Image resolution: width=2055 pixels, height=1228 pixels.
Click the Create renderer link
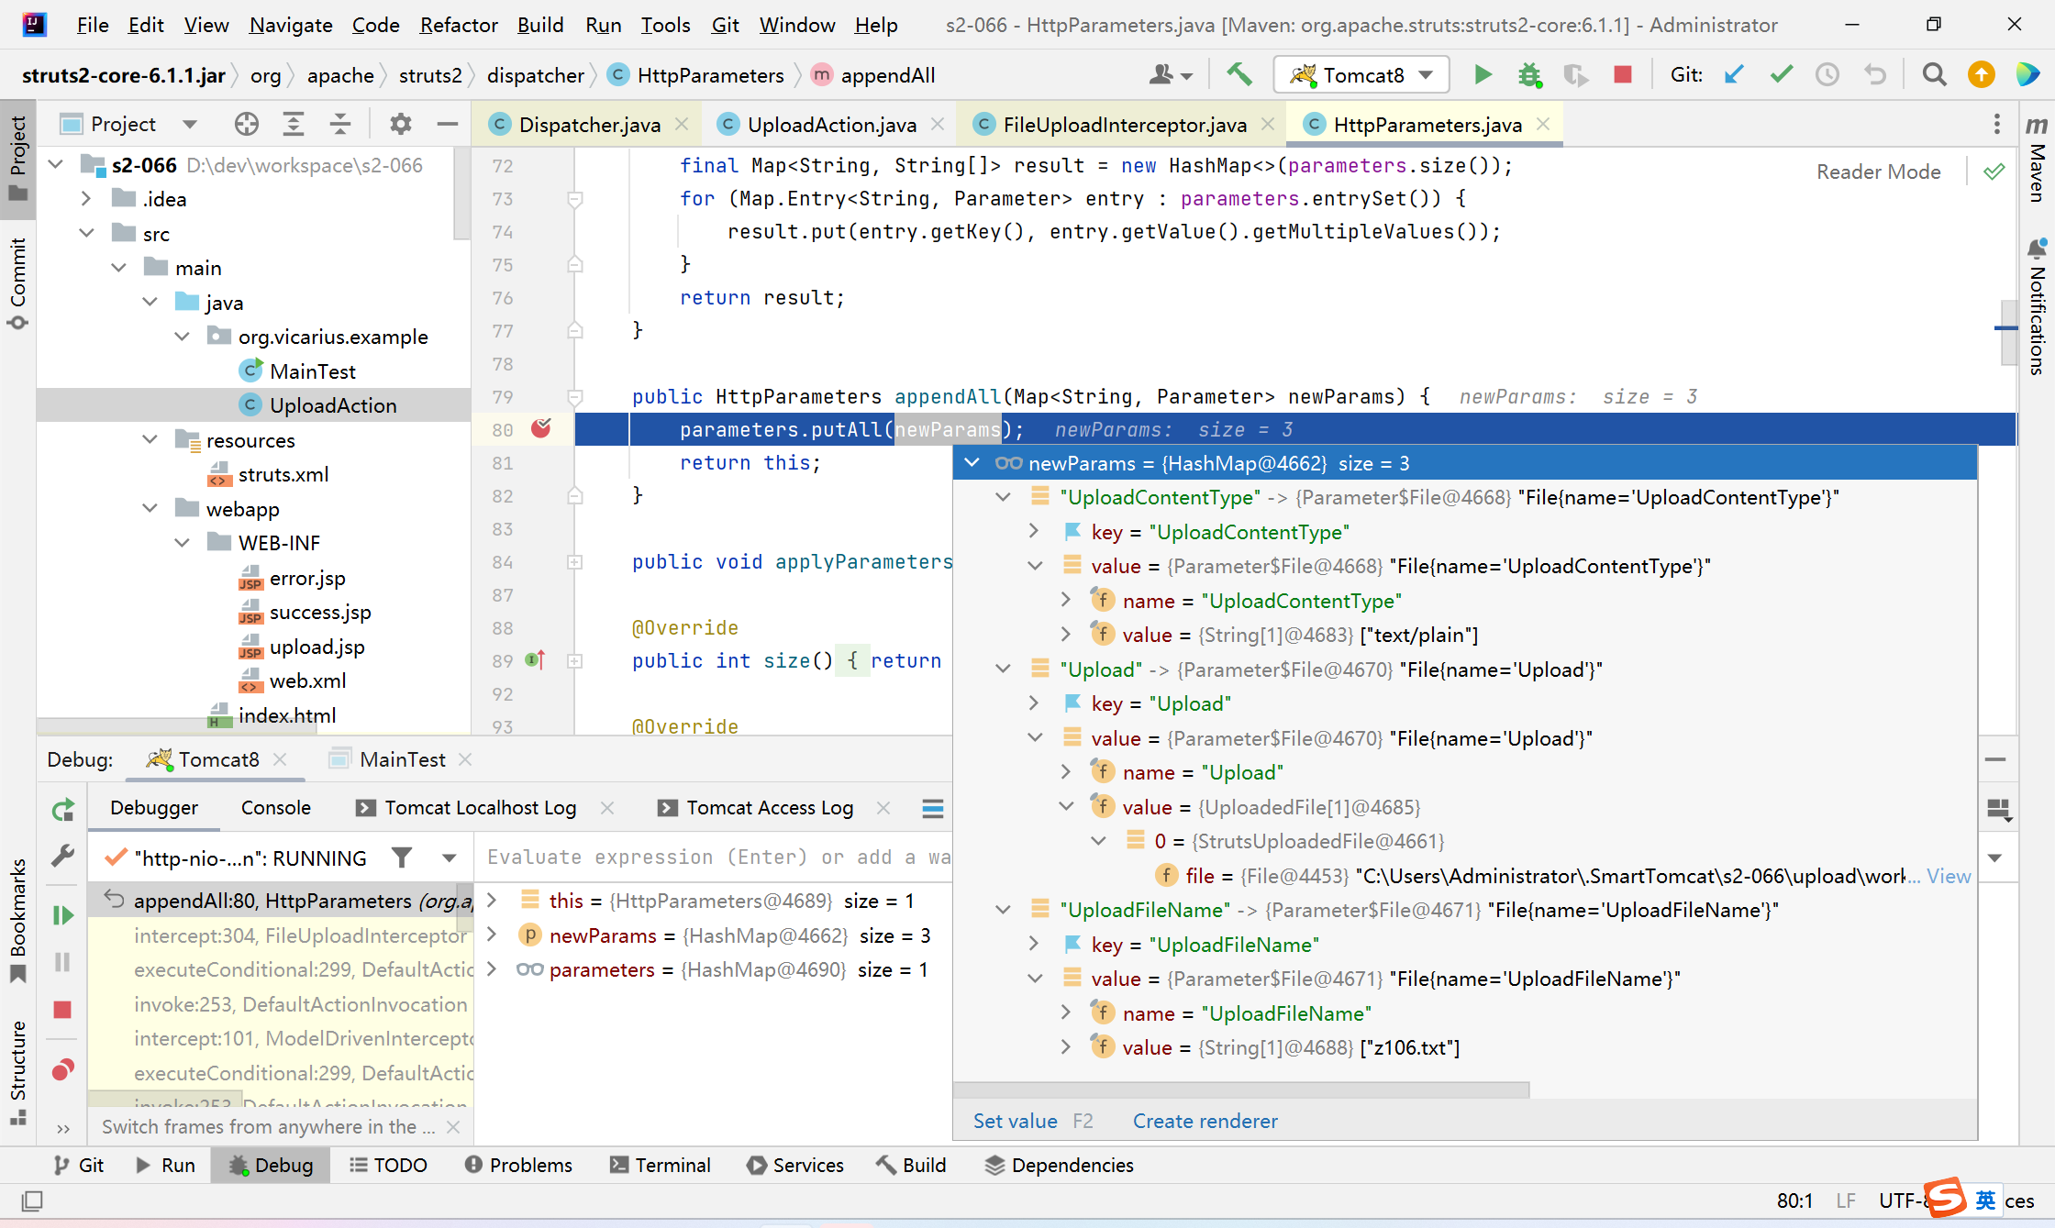tap(1205, 1121)
